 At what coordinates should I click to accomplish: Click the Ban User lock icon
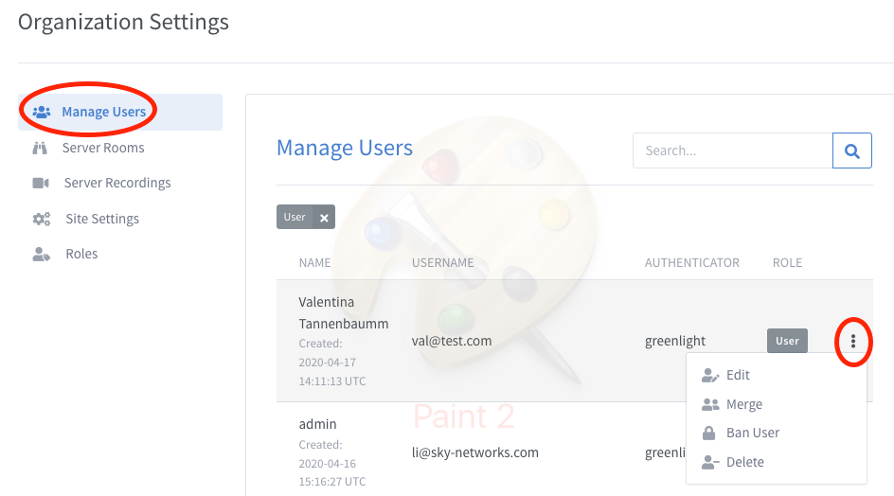coord(708,433)
